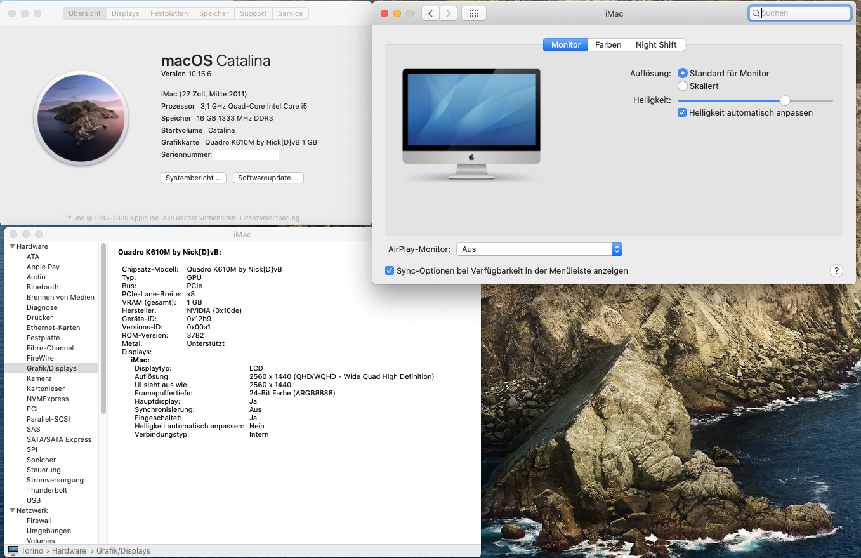The width and height of the screenshot is (861, 558).
Task: Click the iMac display preview image
Action: point(471,125)
